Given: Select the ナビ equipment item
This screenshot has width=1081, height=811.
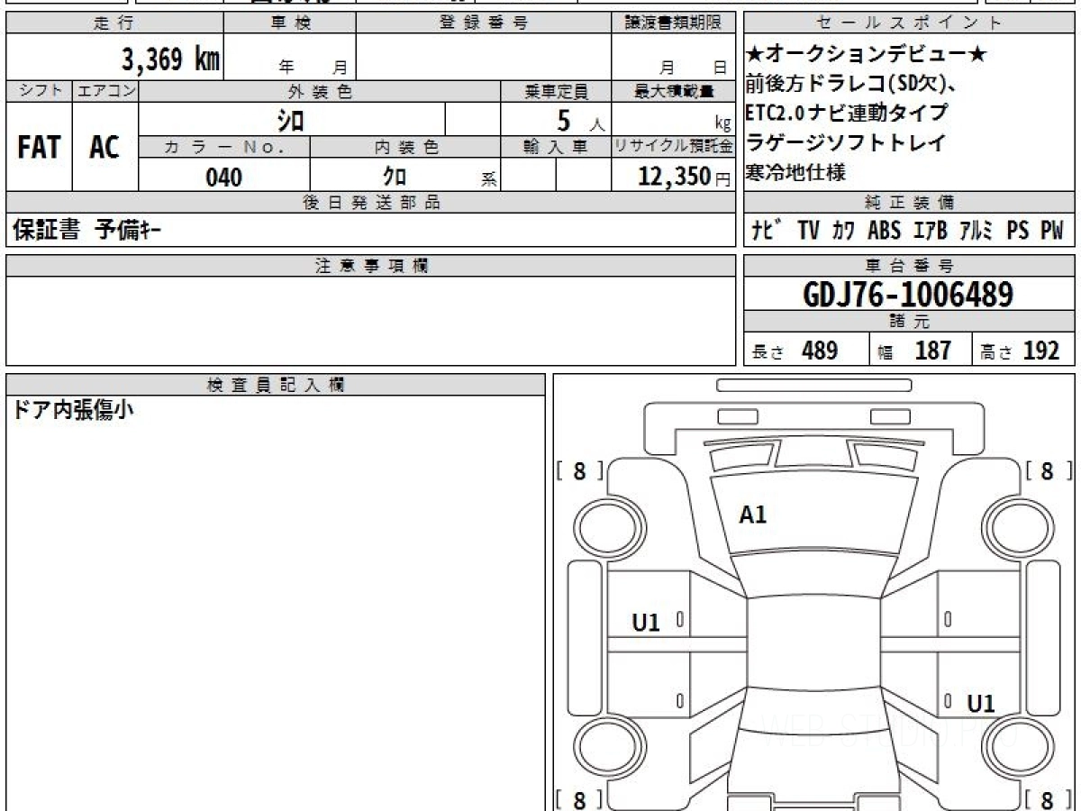Looking at the screenshot, I should coord(767,231).
